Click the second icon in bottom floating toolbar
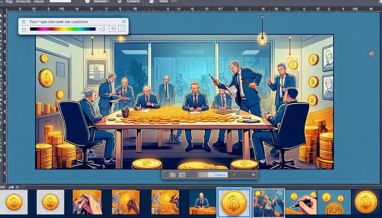Image resolution: width=382 pixels, height=218 pixels. [173, 175]
